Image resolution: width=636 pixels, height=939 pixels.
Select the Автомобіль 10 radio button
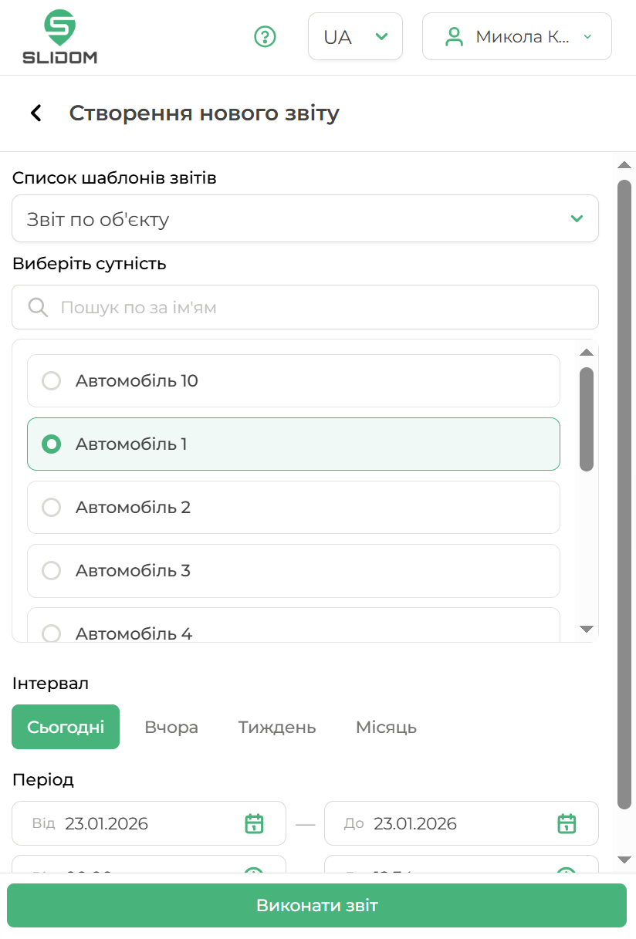51,380
